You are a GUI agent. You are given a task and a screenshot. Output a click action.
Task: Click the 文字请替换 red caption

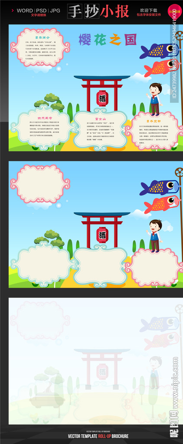39,15
